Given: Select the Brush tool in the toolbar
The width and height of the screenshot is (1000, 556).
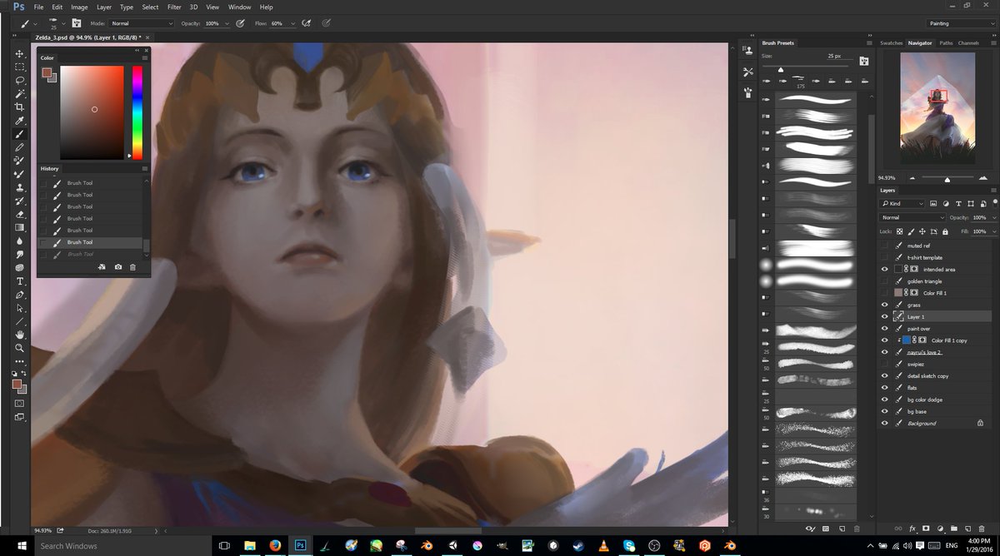Looking at the screenshot, I should [19, 134].
